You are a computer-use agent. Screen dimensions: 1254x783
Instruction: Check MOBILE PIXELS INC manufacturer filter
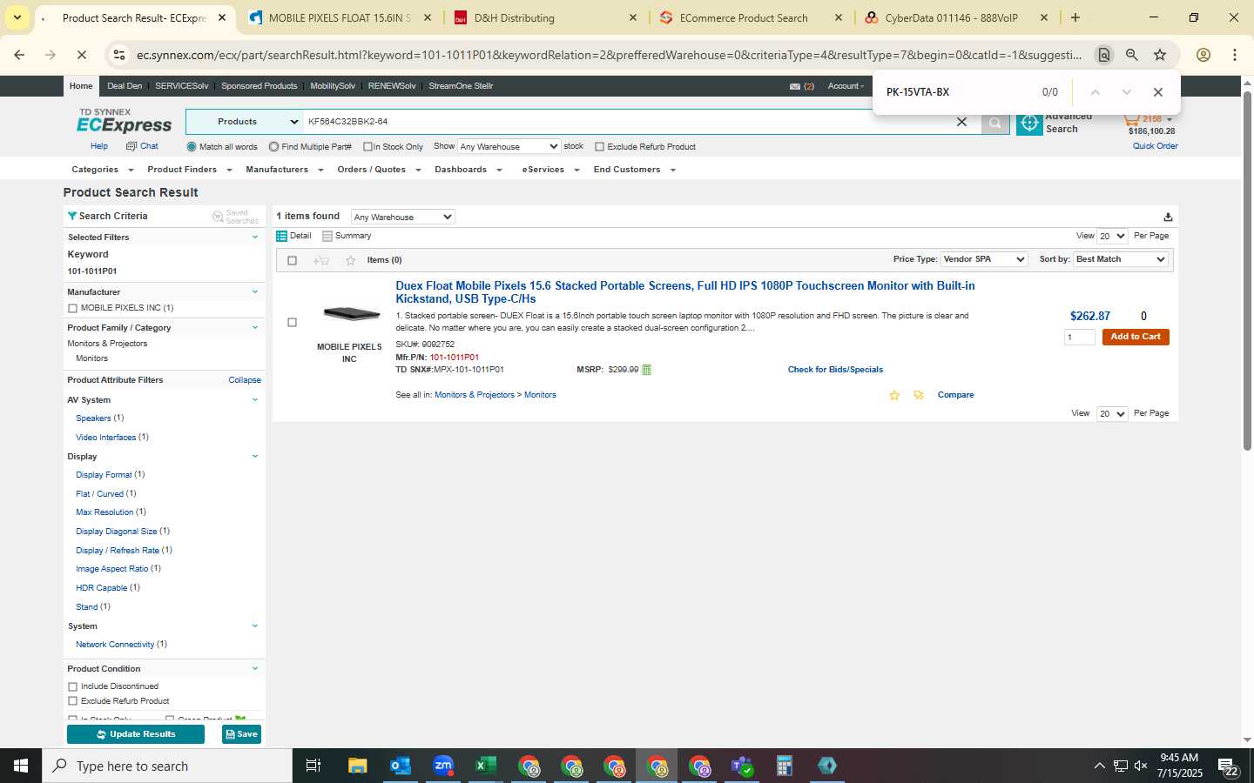point(72,308)
